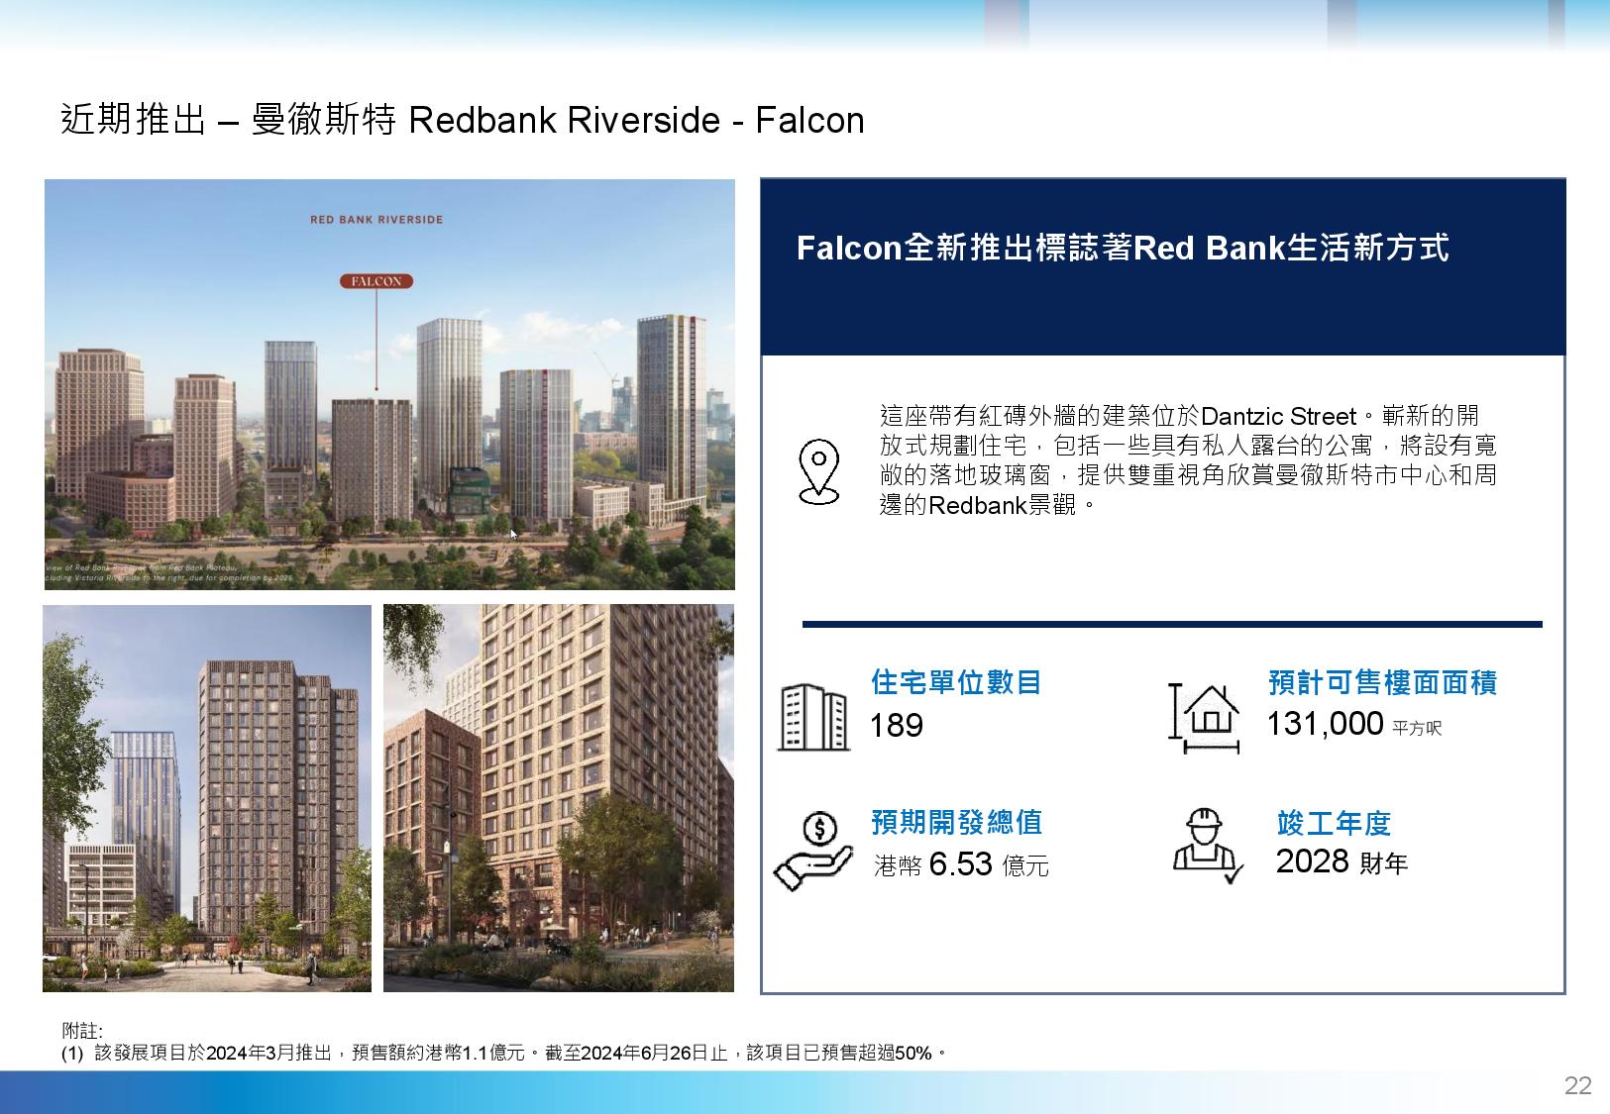
Task: Click the 附註 footnote heading
Action: click(x=82, y=1032)
